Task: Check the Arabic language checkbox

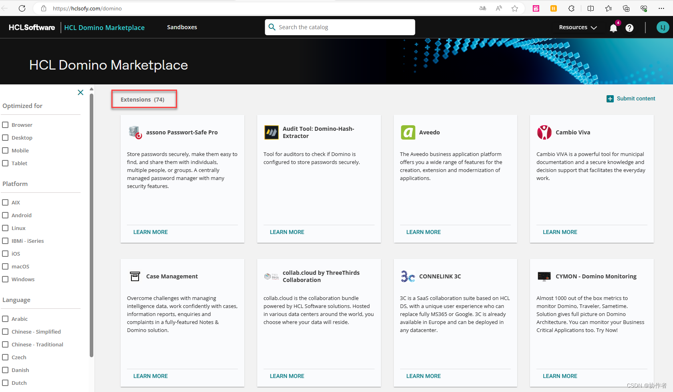Action: click(x=5, y=319)
